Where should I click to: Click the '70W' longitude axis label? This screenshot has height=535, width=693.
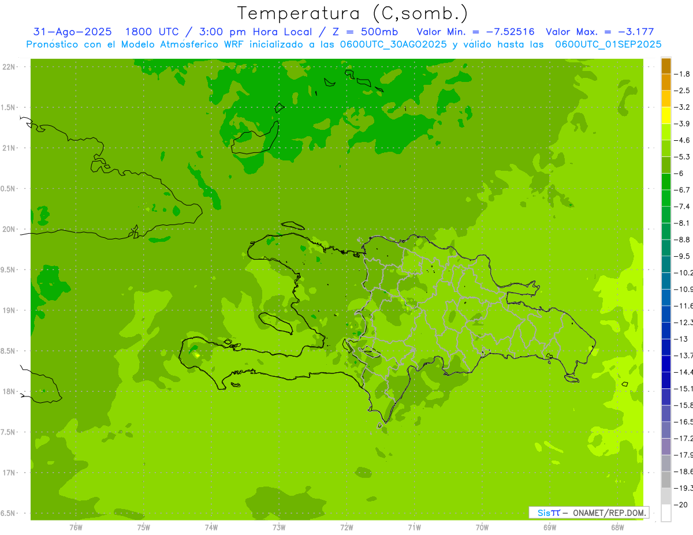coord(482,527)
